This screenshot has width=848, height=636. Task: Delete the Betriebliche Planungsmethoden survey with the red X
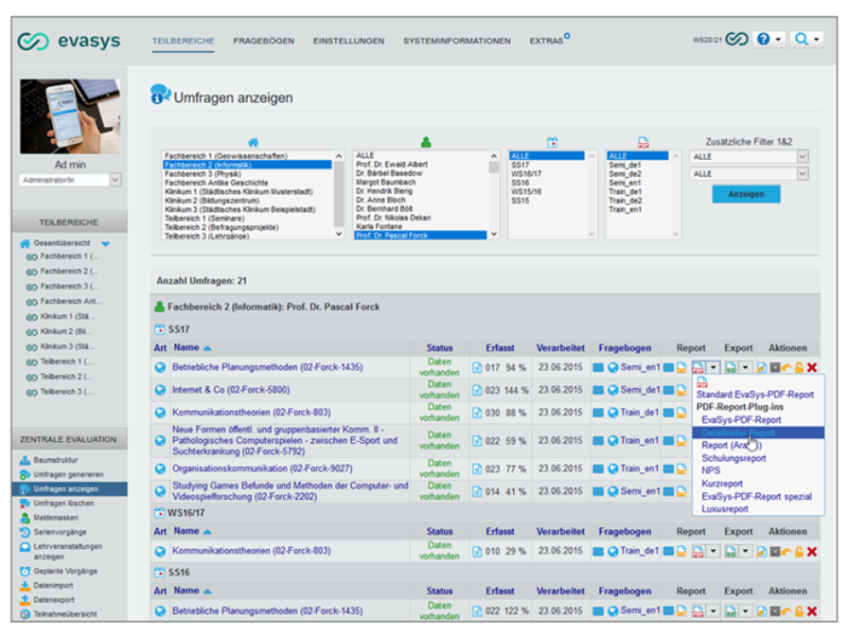pyautogui.click(x=812, y=367)
